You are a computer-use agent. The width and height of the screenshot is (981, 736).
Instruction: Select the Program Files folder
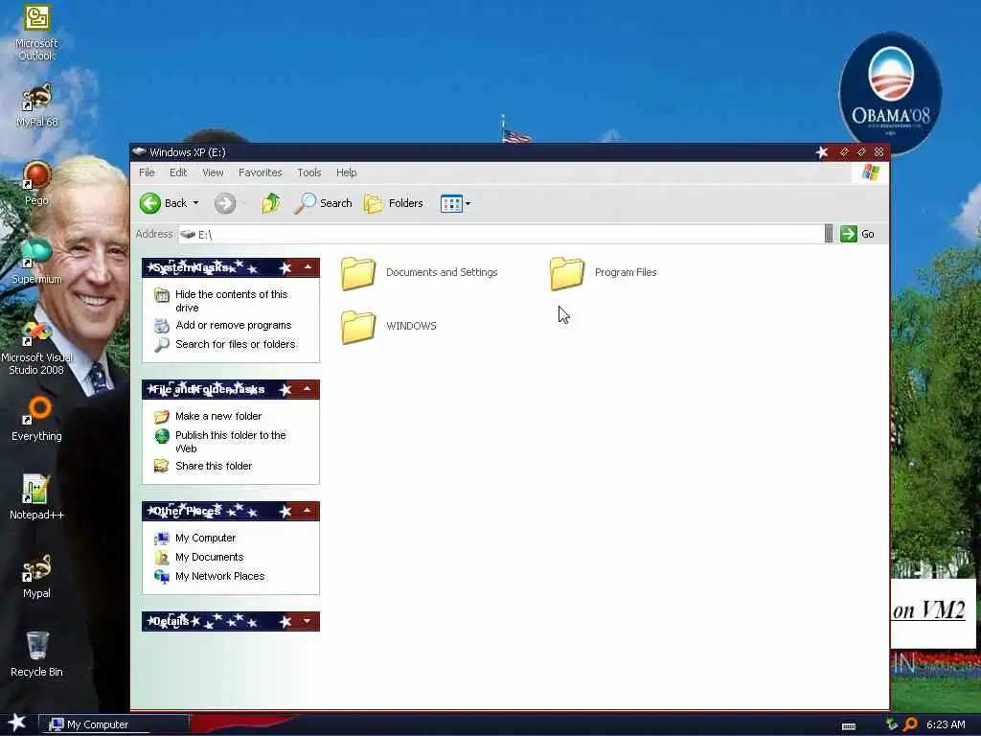click(x=604, y=273)
